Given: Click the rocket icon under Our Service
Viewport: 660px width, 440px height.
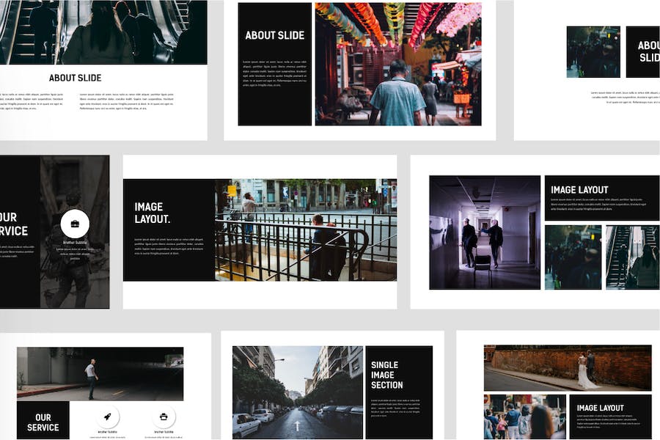Looking at the screenshot, I should coord(107,417).
